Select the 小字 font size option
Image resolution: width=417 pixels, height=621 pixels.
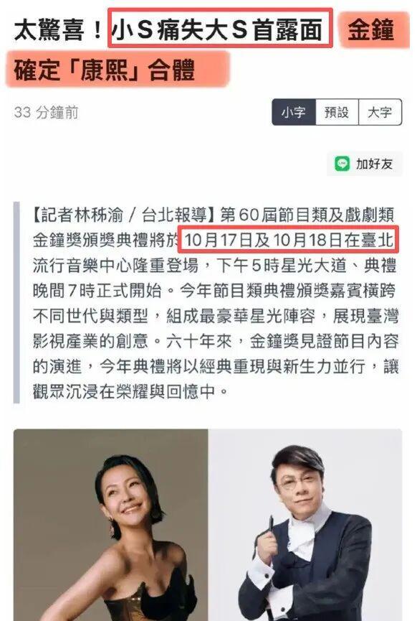coord(294,112)
